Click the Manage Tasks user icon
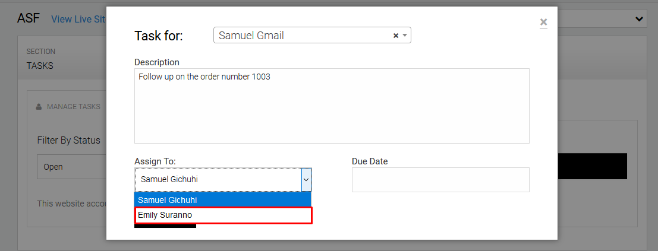This screenshot has height=251, width=658. coord(39,107)
